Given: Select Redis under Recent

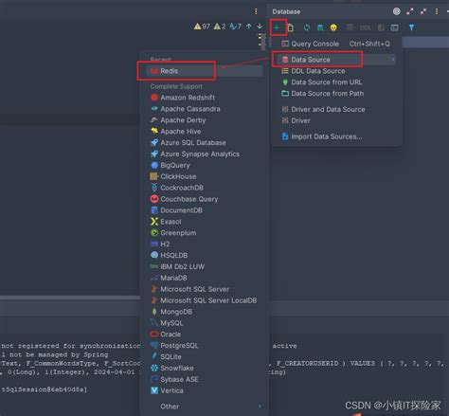Looking at the screenshot, I should (205, 71).
